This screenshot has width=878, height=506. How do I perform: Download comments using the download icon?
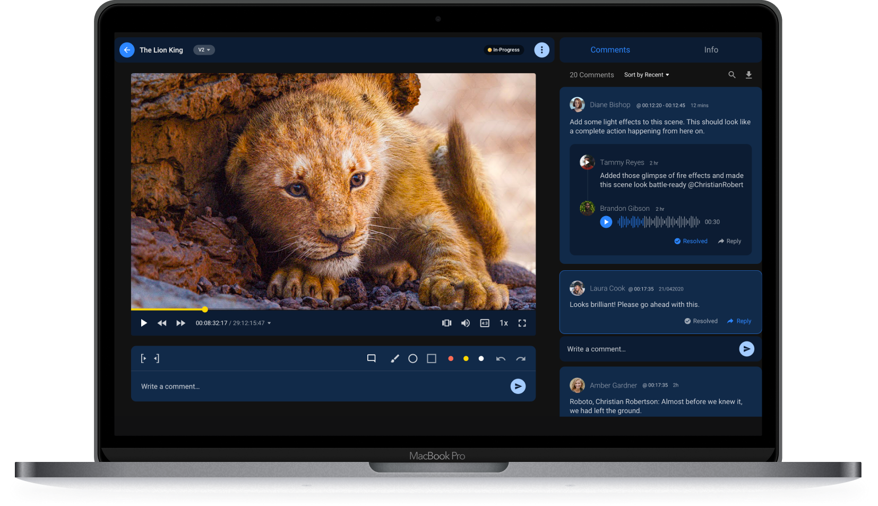click(749, 75)
